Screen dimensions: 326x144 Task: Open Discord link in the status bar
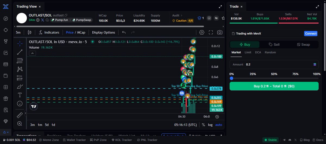(x=289, y=140)
